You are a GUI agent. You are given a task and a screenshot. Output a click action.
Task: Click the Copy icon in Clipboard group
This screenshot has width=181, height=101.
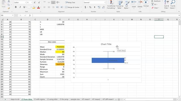[x=8, y=5]
